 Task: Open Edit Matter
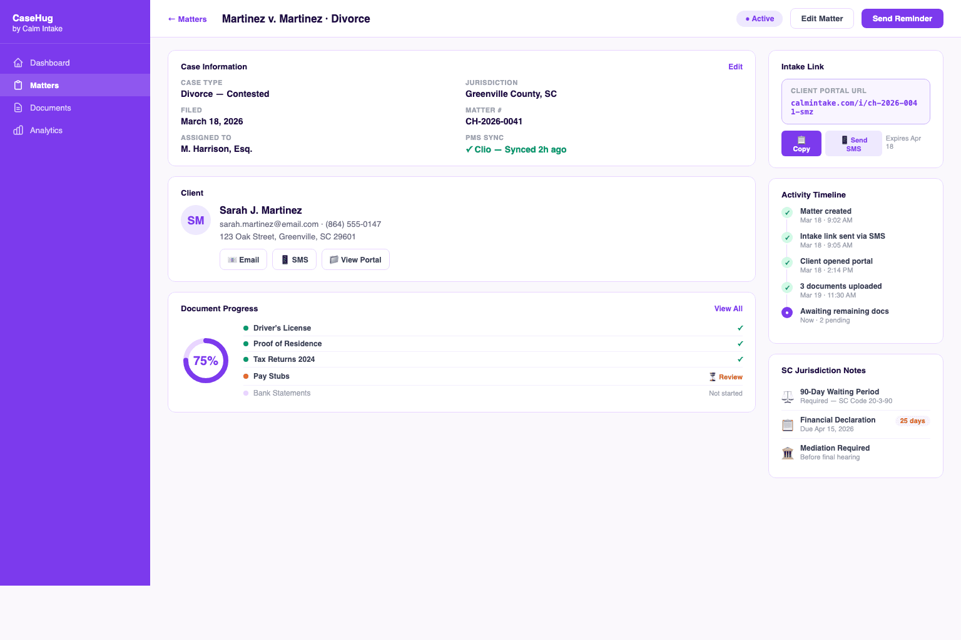click(x=821, y=18)
